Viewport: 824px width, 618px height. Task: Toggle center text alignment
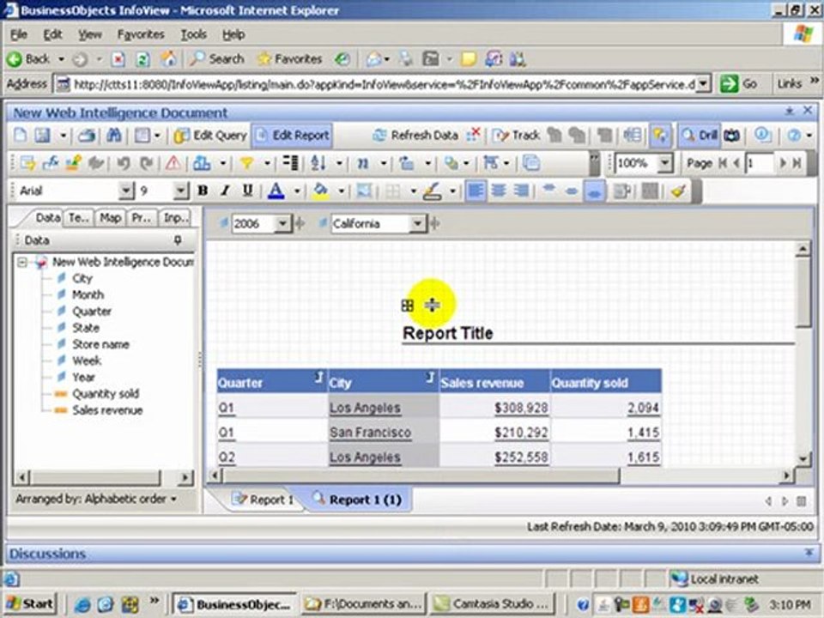[x=498, y=191]
